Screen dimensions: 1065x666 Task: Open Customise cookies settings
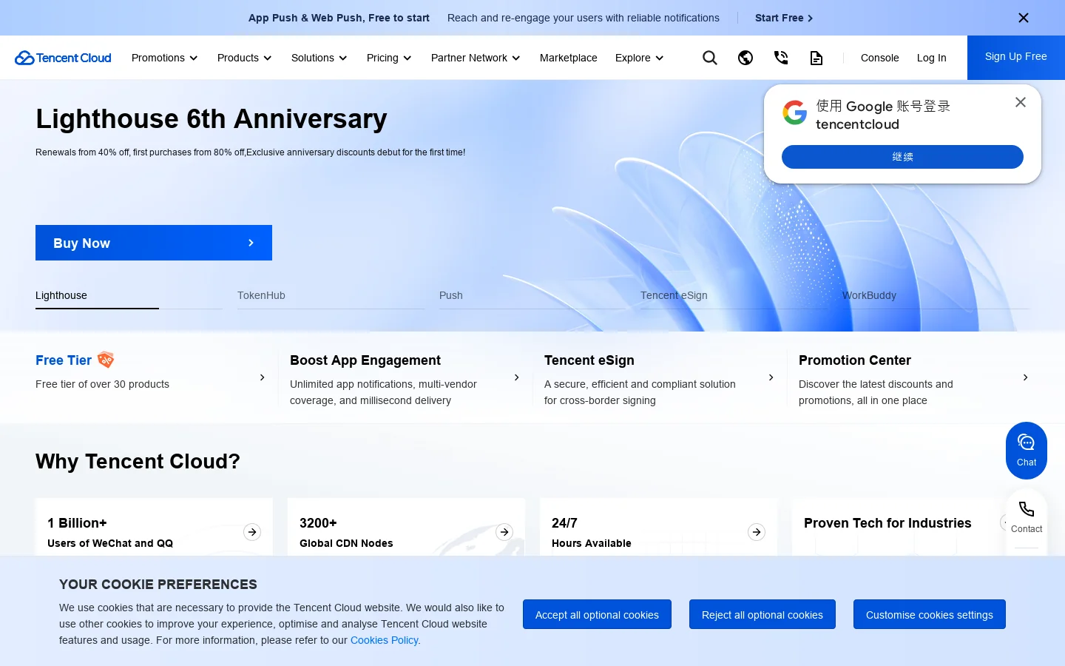tap(930, 614)
